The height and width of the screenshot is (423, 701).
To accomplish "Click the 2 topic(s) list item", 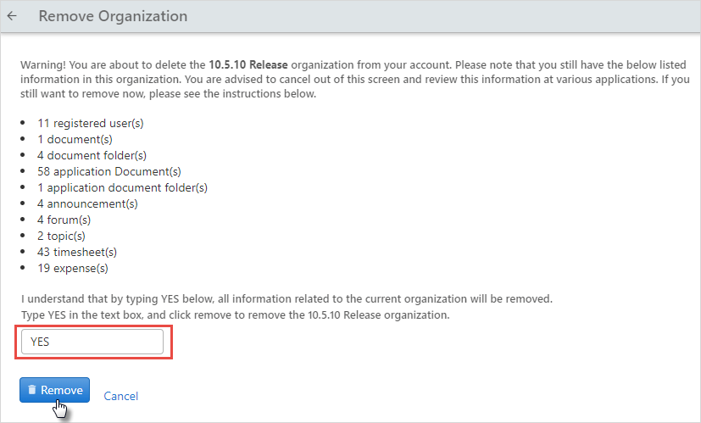I will point(61,237).
